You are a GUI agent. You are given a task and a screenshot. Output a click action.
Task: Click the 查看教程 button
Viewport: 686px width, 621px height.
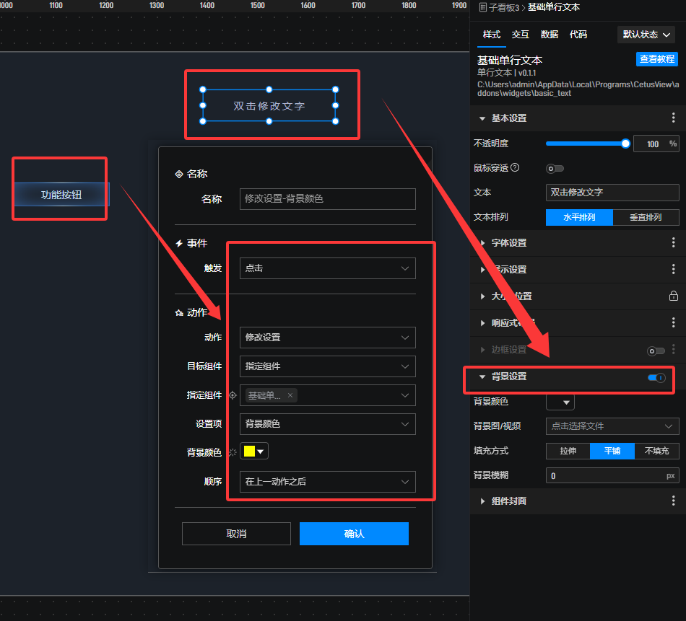tap(656, 59)
